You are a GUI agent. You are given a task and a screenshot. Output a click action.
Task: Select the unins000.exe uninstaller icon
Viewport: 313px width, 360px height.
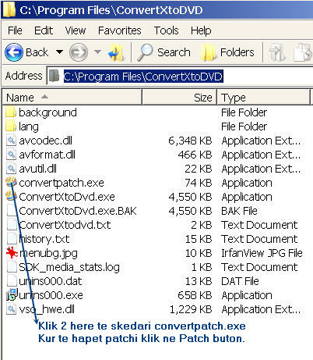pyautogui.click(x=12, y=294)
